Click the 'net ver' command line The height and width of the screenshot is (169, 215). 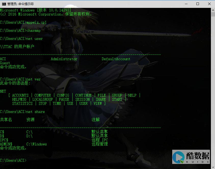[x=20, y=79]
